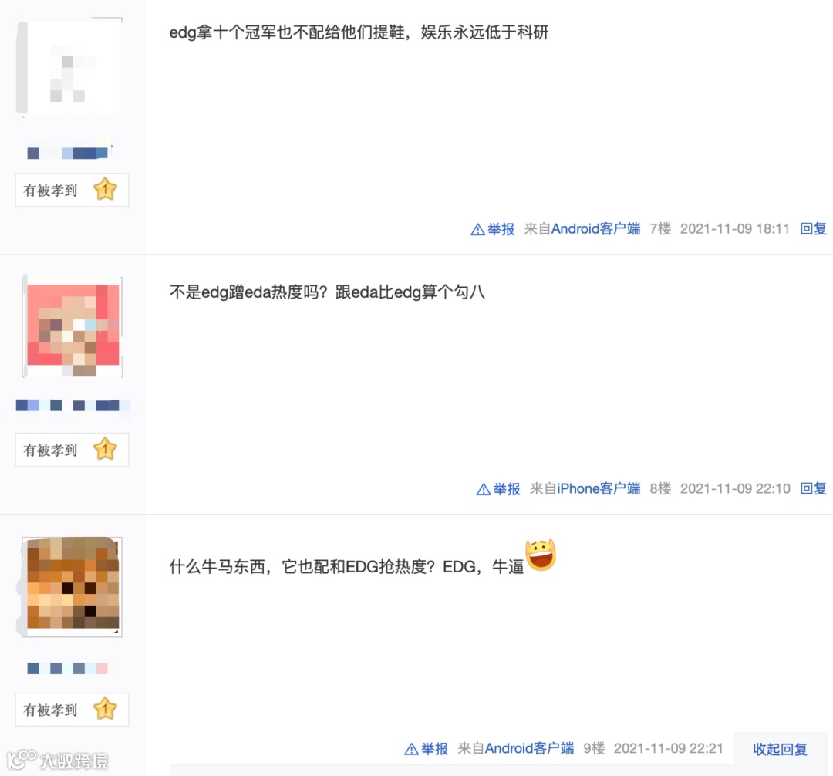Click the 有被孝到 badge under the third avatar
This screenshot has width=833, height=776.
[72, 710]
